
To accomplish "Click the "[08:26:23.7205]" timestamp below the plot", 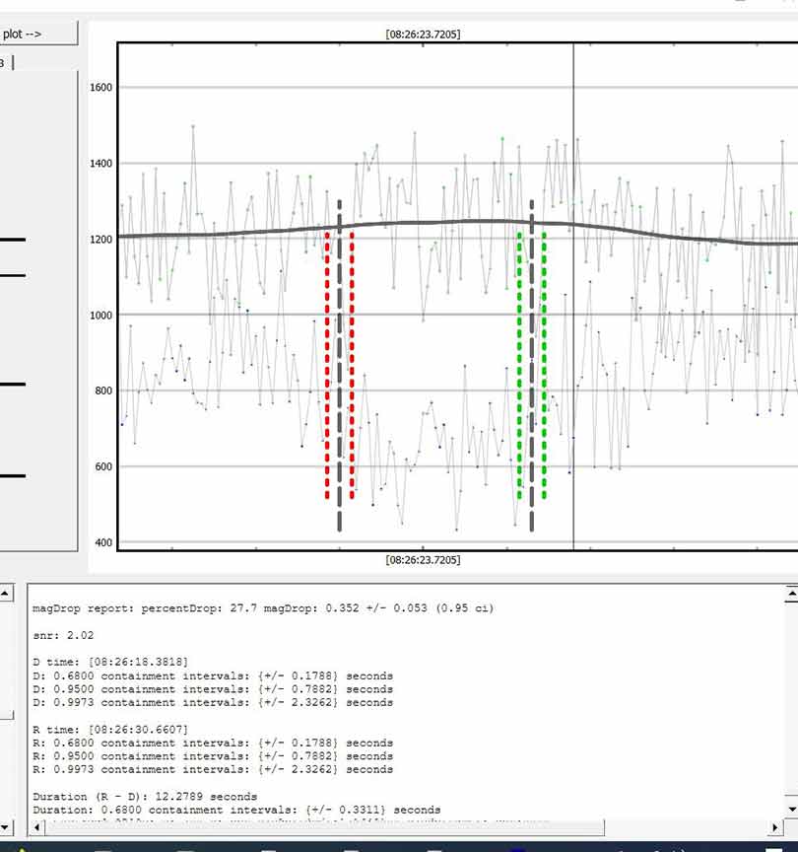I will (423, 560).
